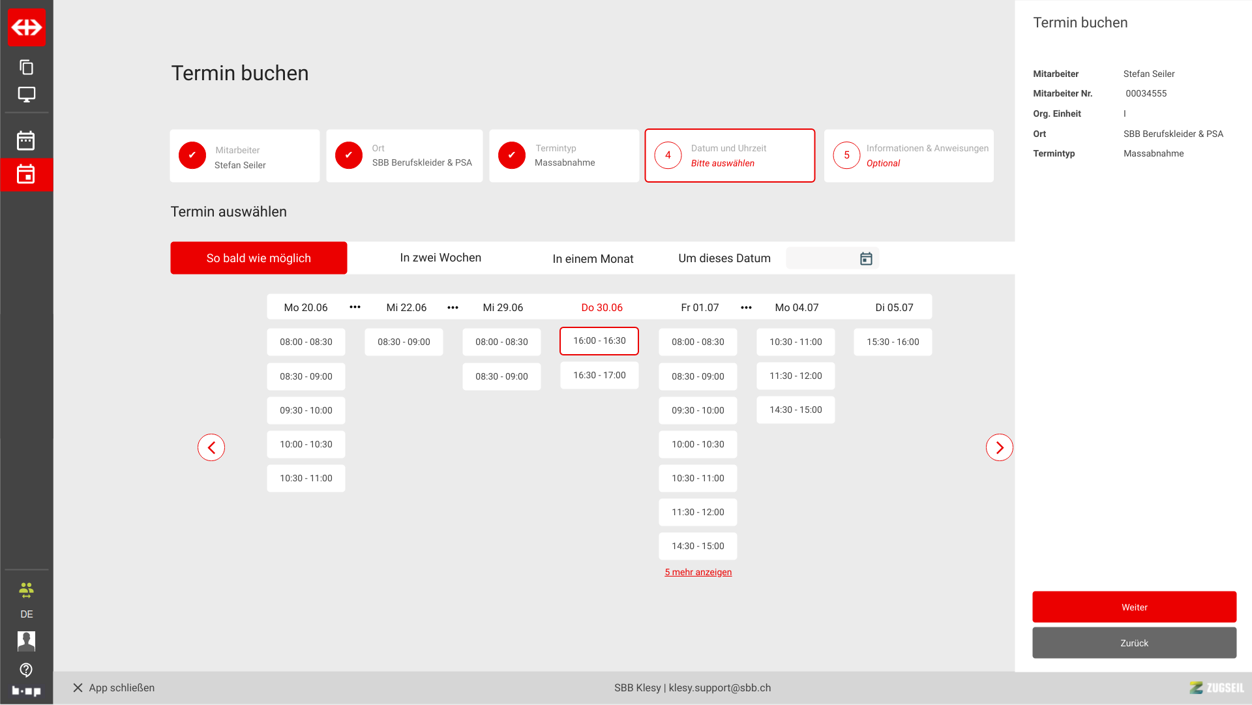Open the calendar overview sidebar icon
Image resolution: width=1252 pixels, height=705 pixels.
pos(26,140)
